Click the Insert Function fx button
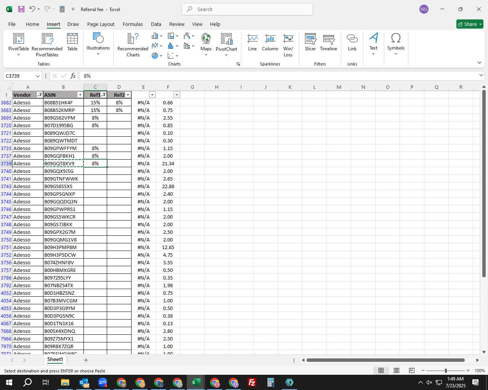488x390 pixels. (x=73, y=76)
